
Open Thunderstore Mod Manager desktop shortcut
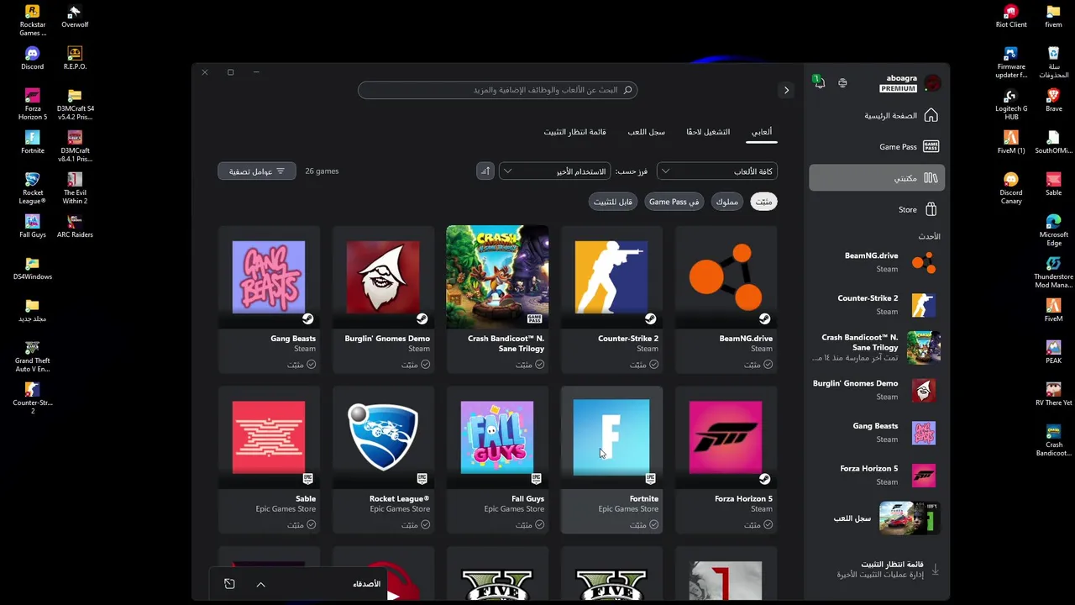[x=1053, y=272]
